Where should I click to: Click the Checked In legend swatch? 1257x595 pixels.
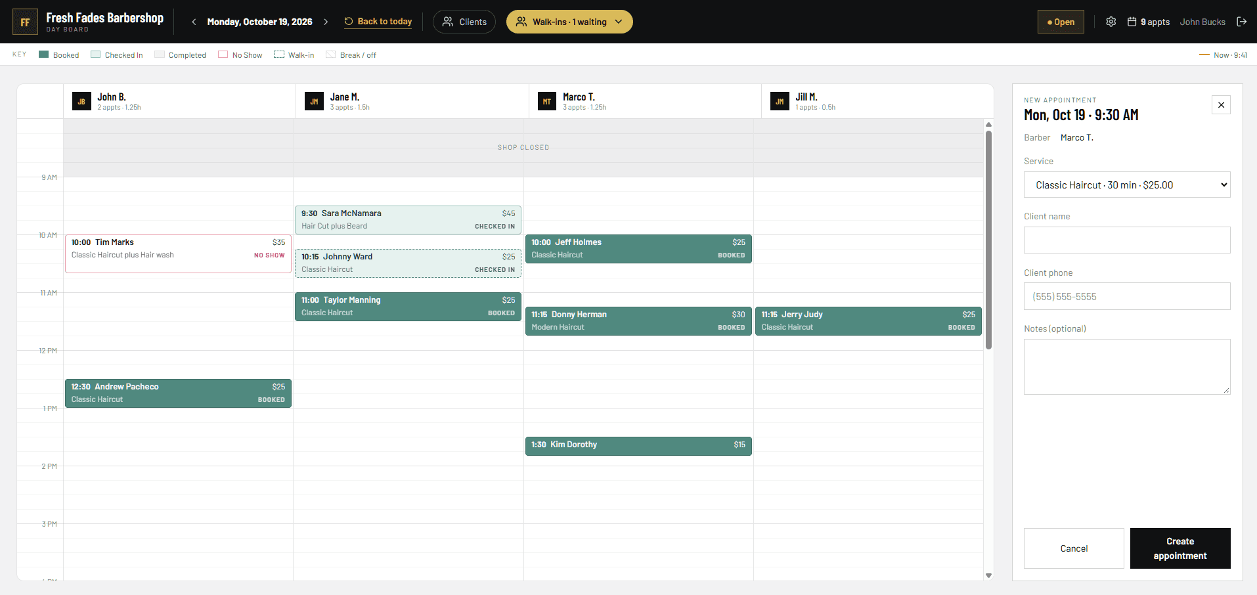click(x=96, y=55)
